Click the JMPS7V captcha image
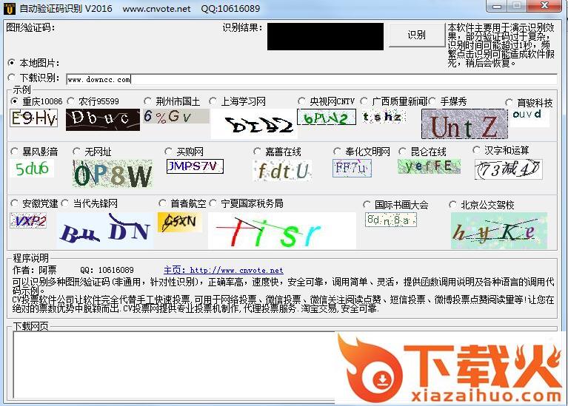The width and height of the screenshot is (568, 406). [195, 166]
